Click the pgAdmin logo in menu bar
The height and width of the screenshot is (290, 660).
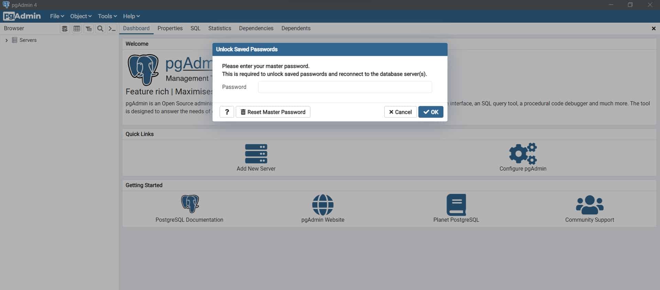point(22,16)
